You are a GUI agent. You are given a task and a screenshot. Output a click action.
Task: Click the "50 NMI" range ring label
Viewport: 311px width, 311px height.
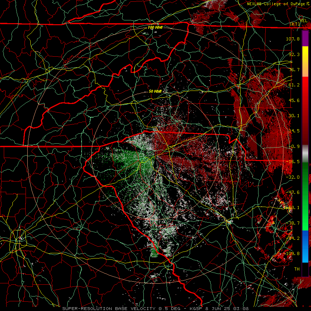point(155,91)
